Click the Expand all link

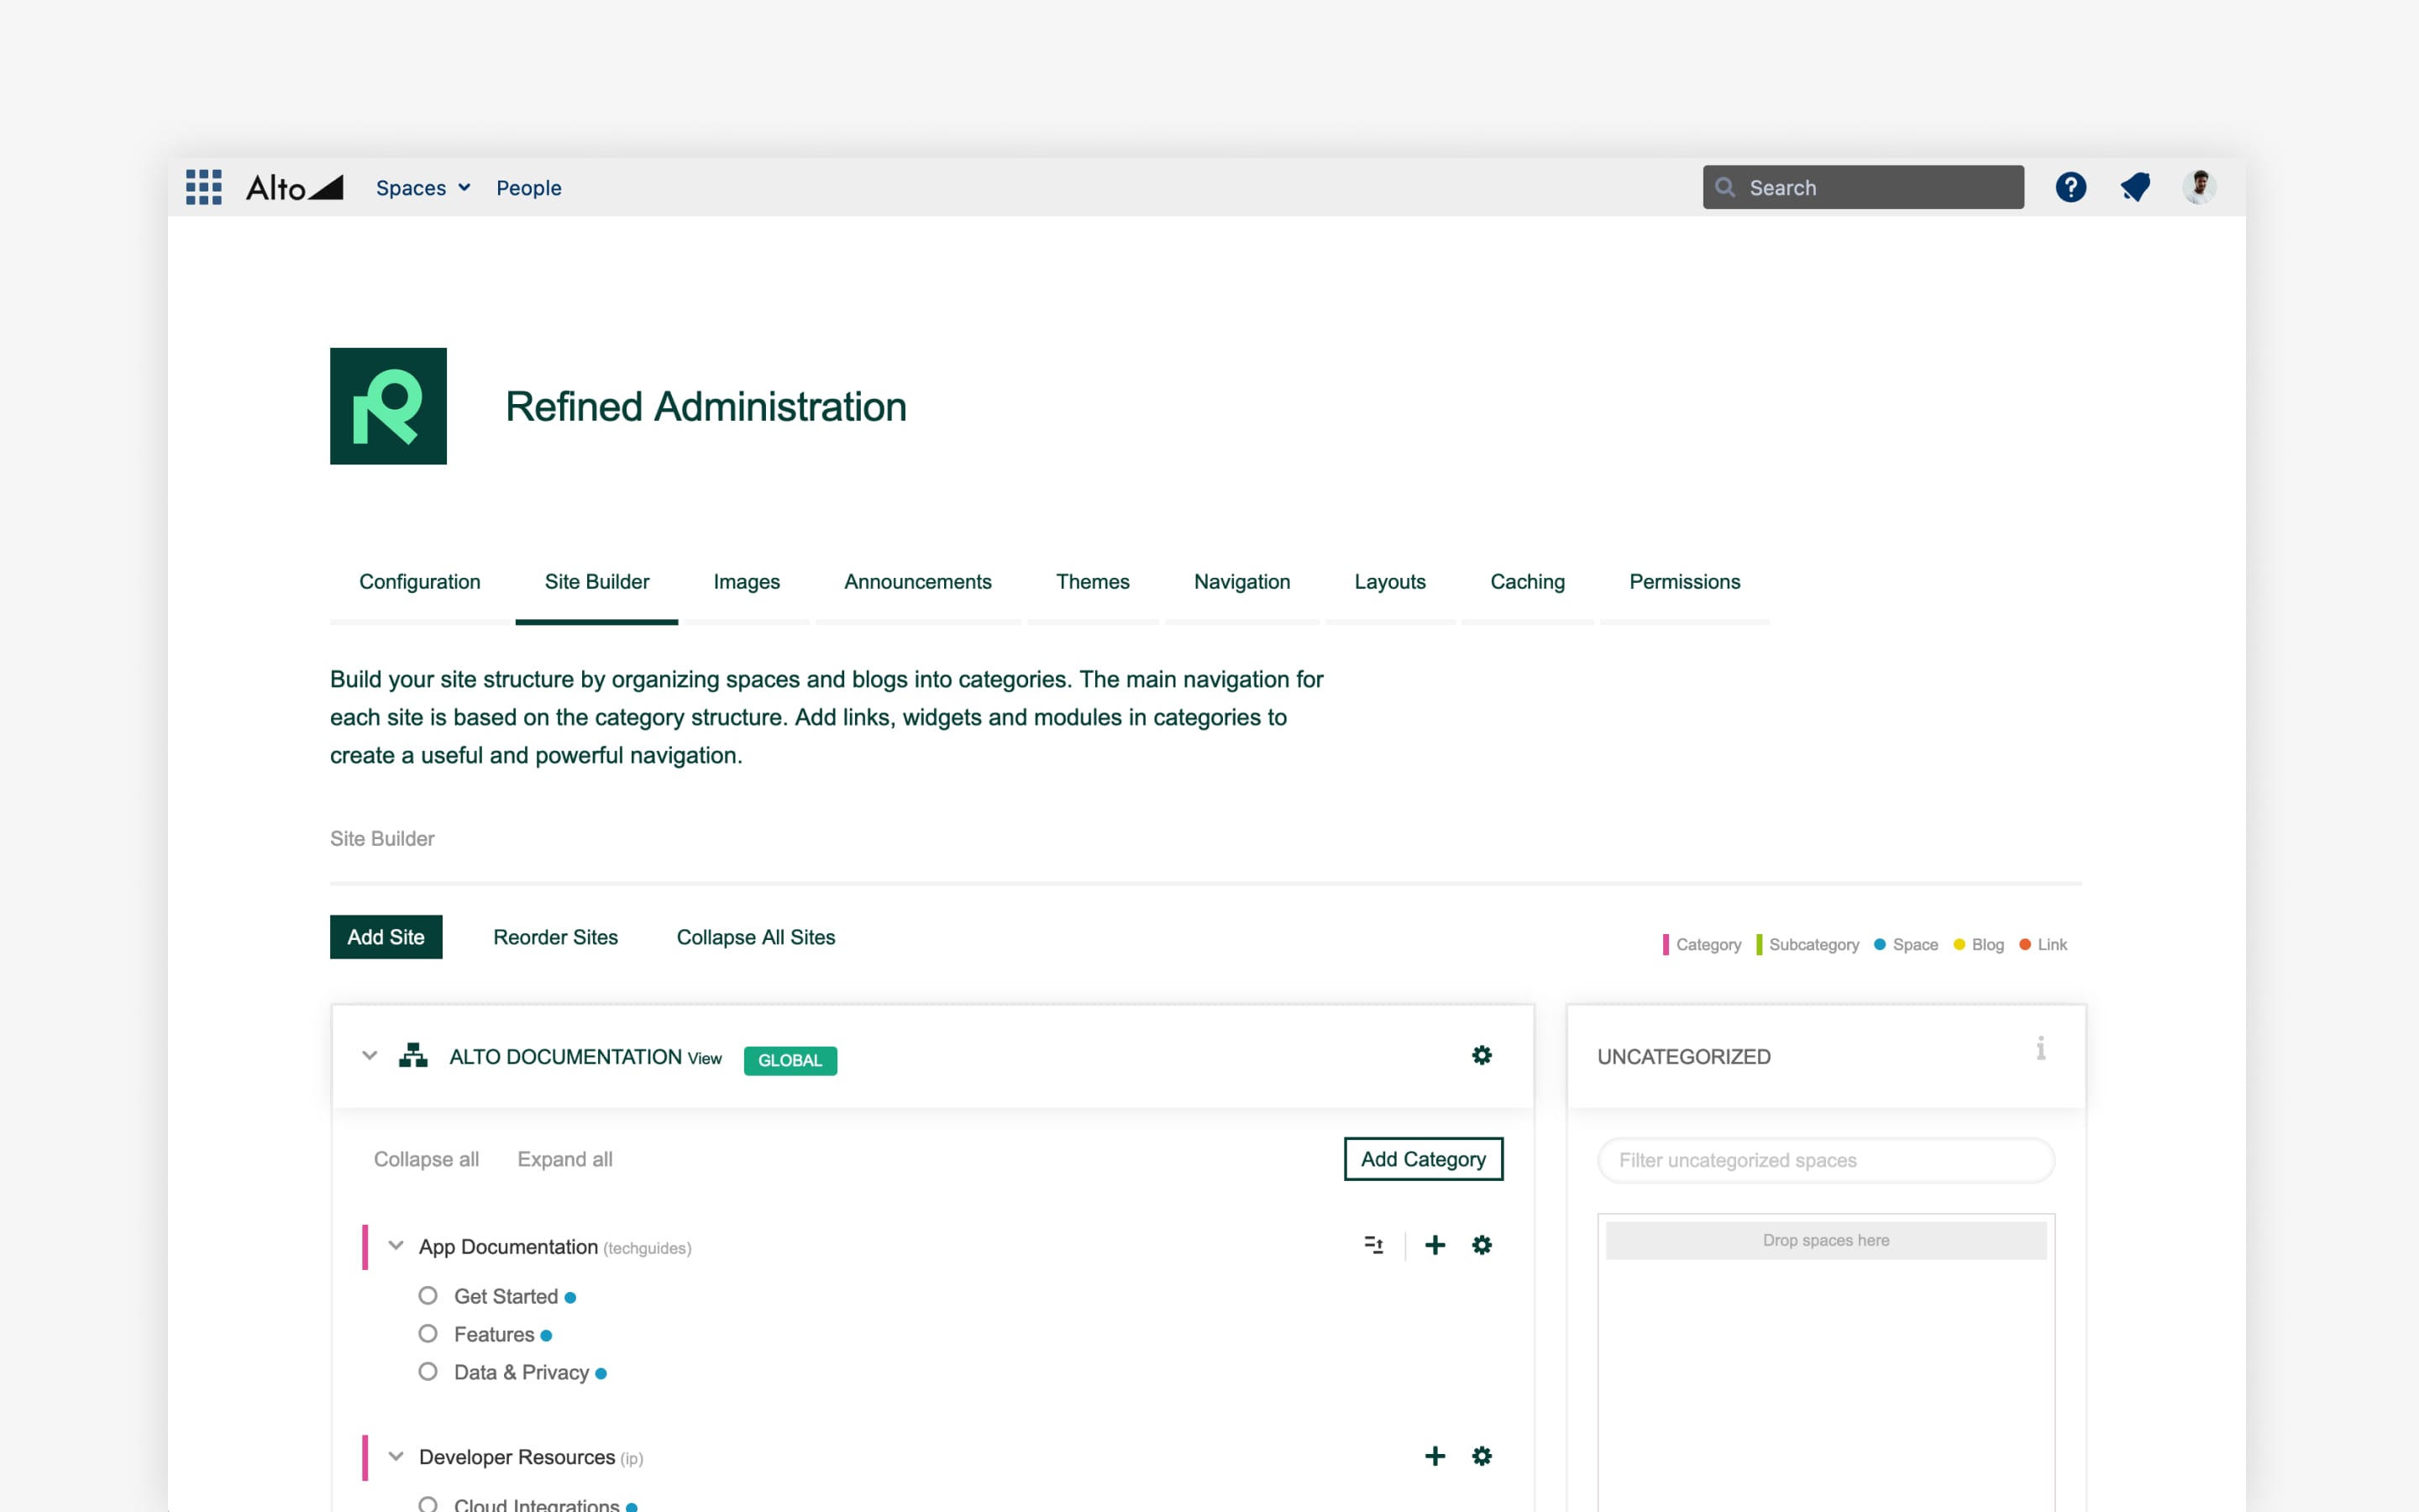coord(564,1159)
